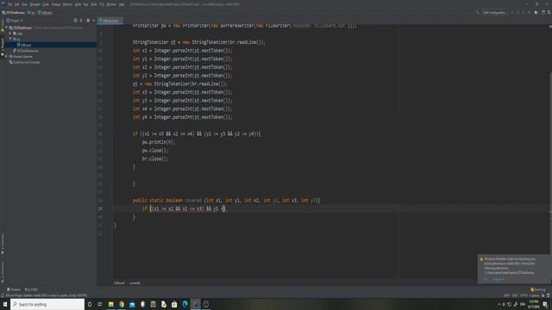Open the TODO tool window button
Image resolution: width=552 pixels, height=310 pixels.
[x=32, y=289]
